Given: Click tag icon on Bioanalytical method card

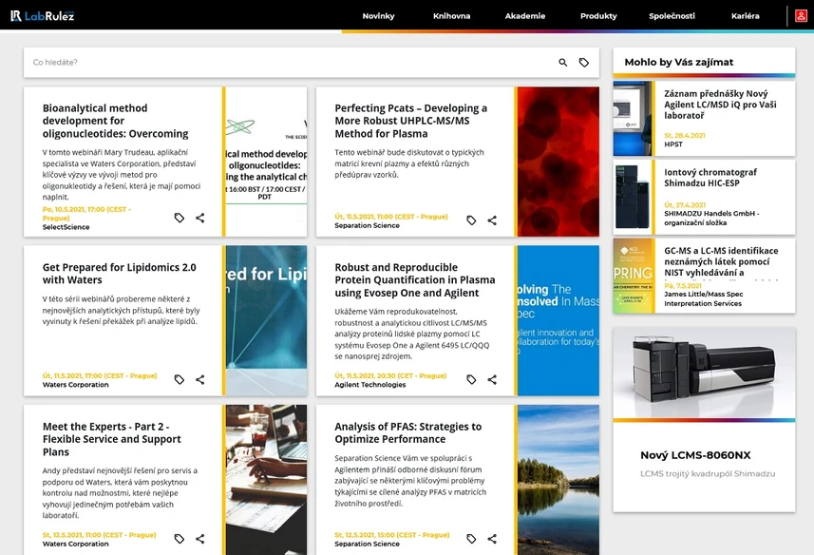Looking at the screenshot, I should [x=180, y=218].
